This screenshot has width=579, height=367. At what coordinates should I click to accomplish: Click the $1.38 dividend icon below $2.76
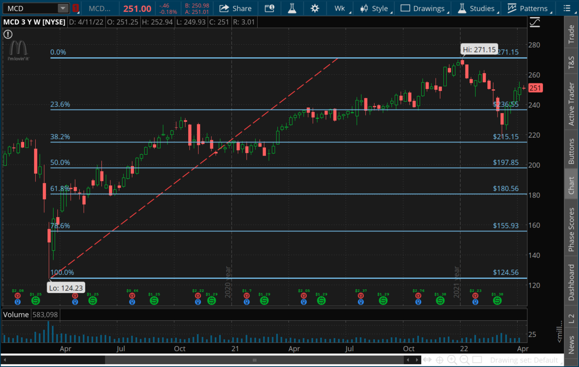click(x=440, y=301)
